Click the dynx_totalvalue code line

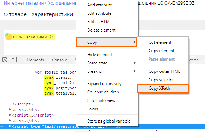click(x=60, y=93)
